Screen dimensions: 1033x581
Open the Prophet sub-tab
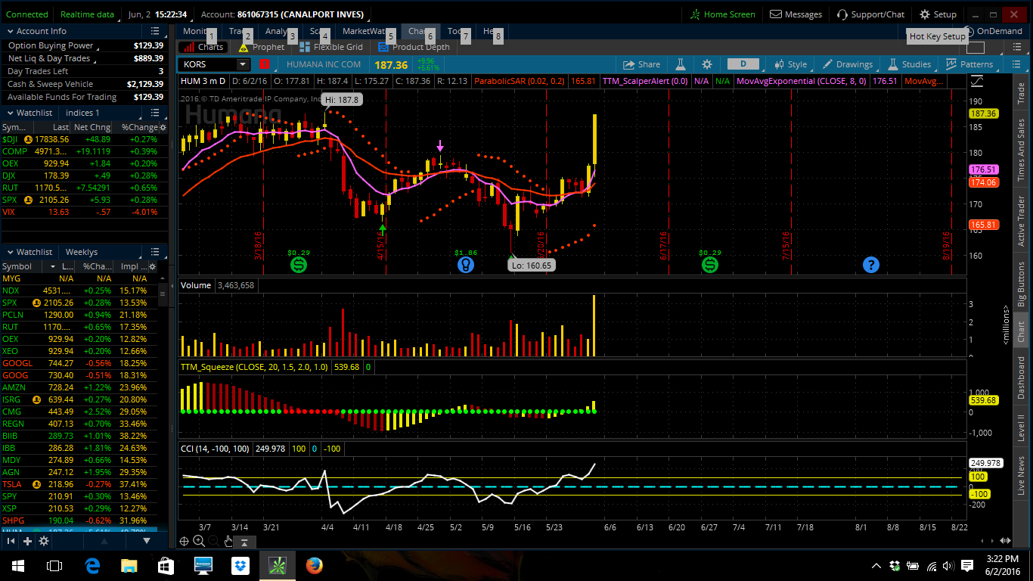262,47
